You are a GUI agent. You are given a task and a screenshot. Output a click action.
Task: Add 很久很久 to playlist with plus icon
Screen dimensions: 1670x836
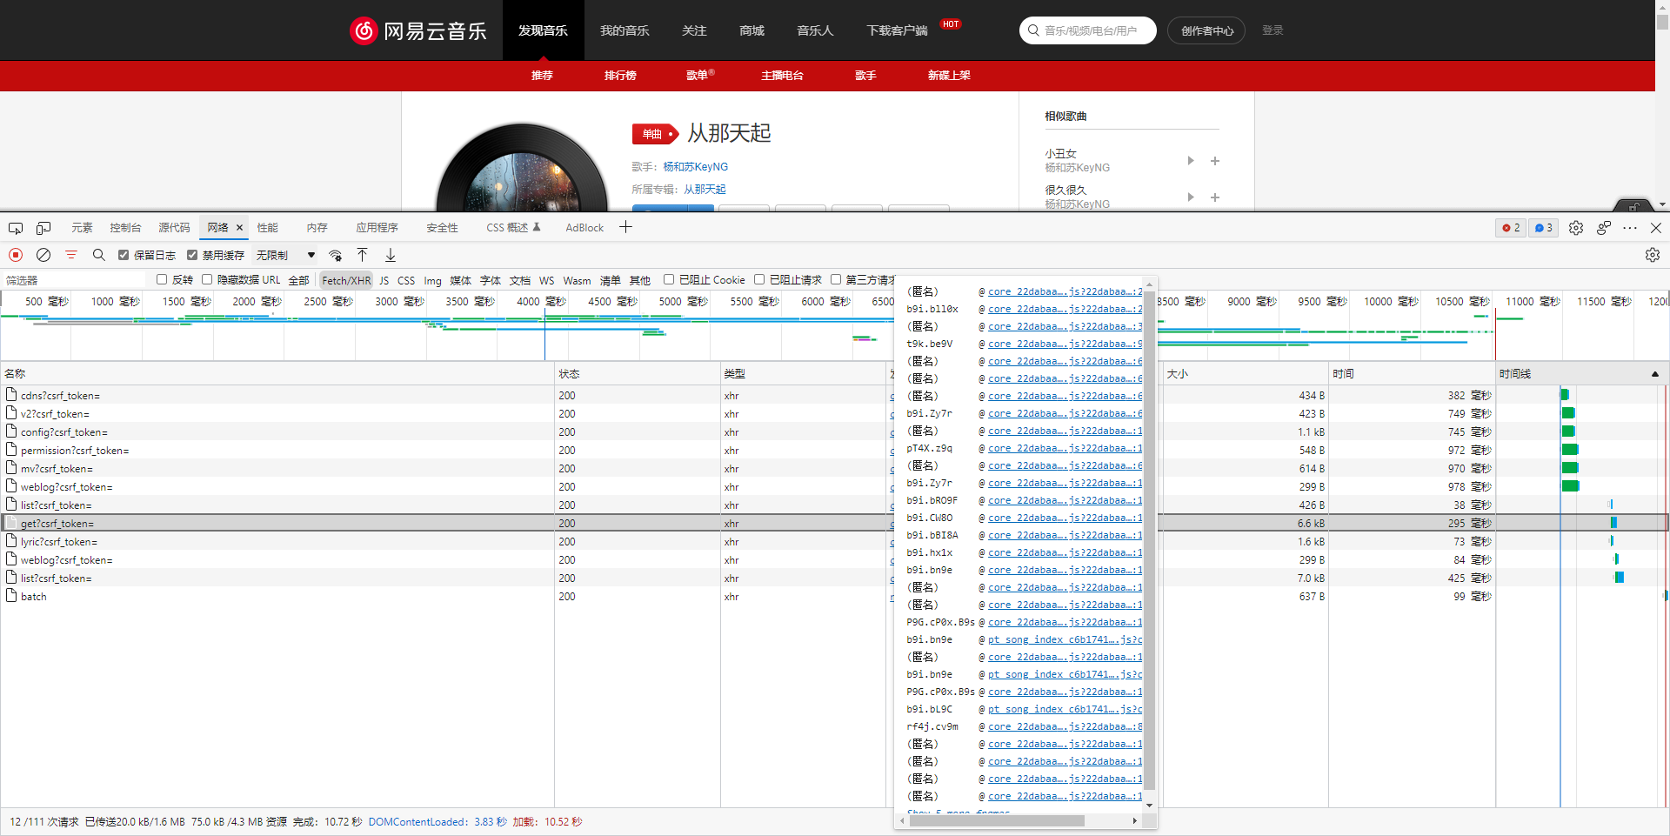click(1215, 197)
